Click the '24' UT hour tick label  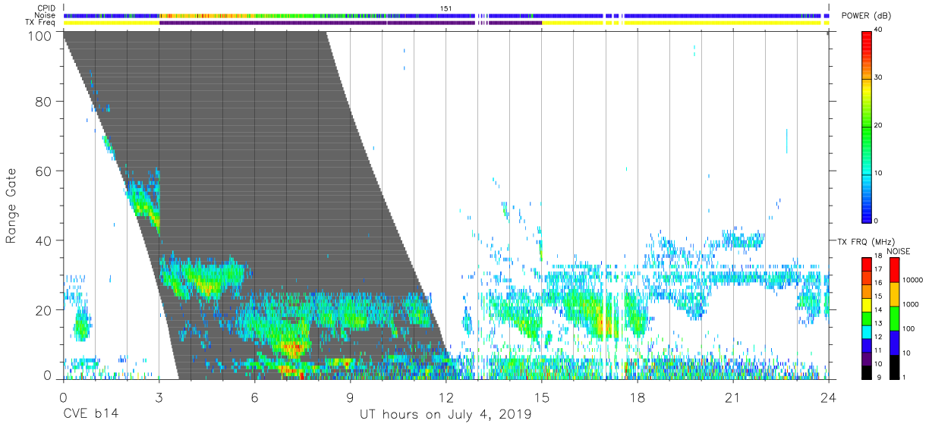(829, 397)
